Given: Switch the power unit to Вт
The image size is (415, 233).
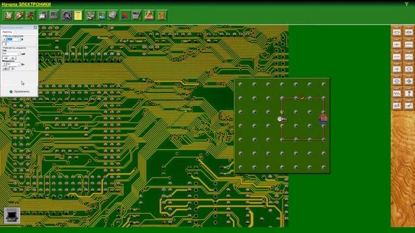Looking at the screenshot, I should coord(13,69).
